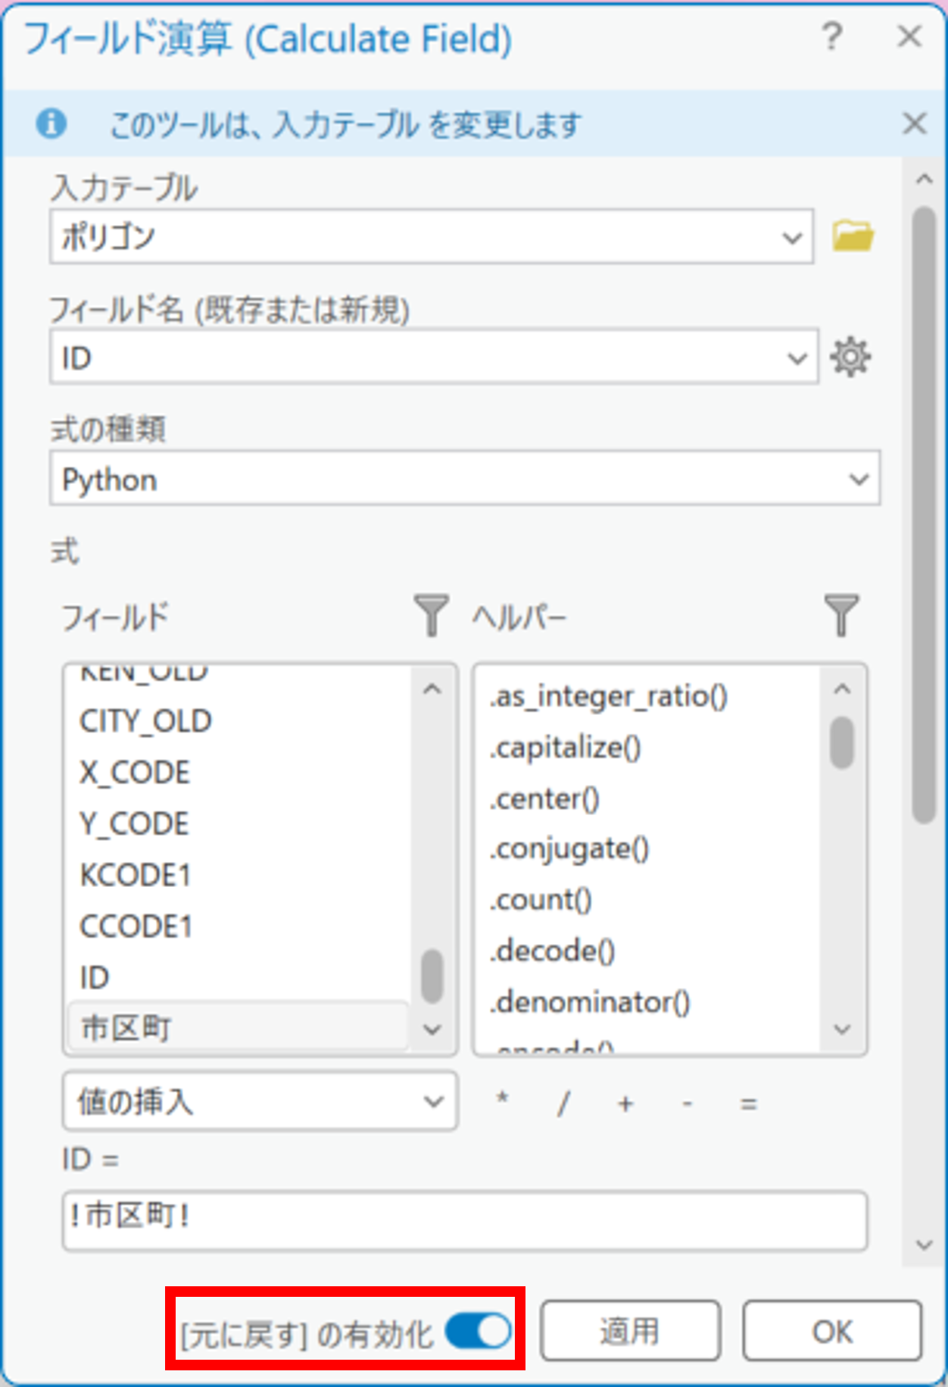Click the OK button
This screenshot has height=1387, width=948.
(x=831, y=1331)
